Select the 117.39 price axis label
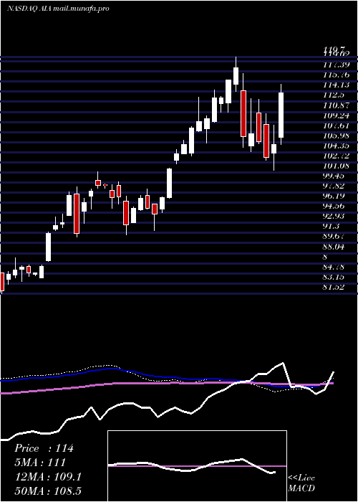Screen dimensions: 358x502 click(337, 65)
